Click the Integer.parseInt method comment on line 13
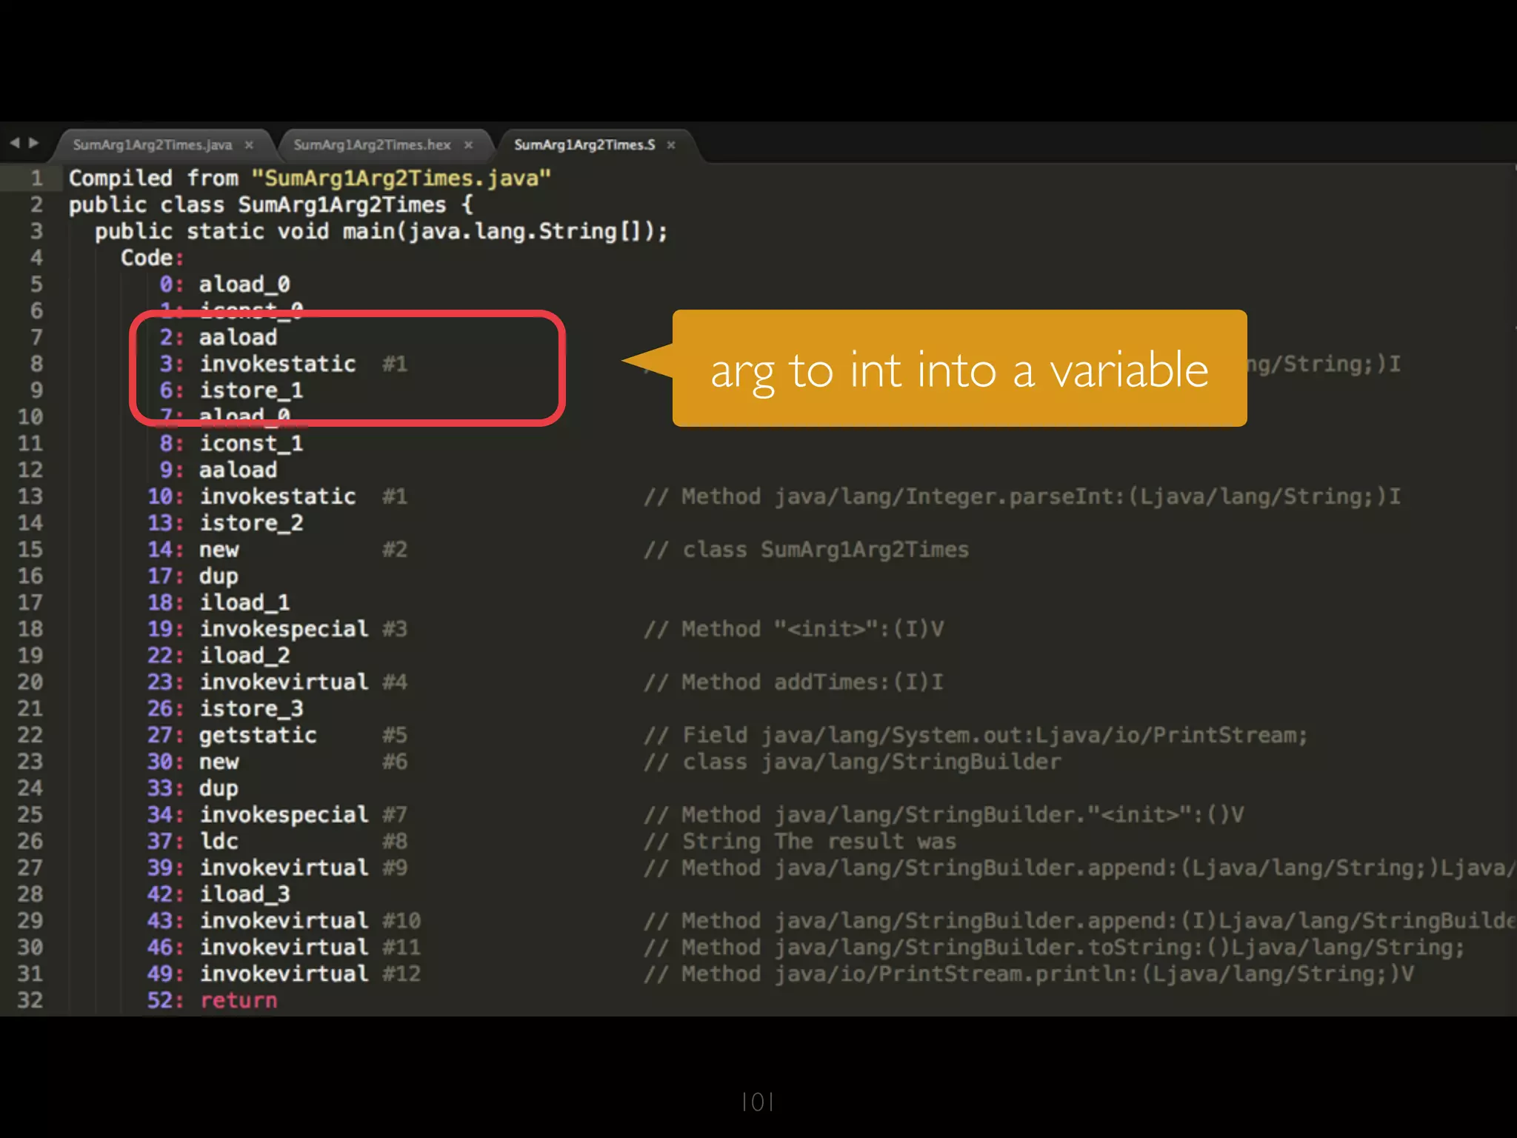This screenshot has width=1517, height=1138. click(x=1022, y=496)
